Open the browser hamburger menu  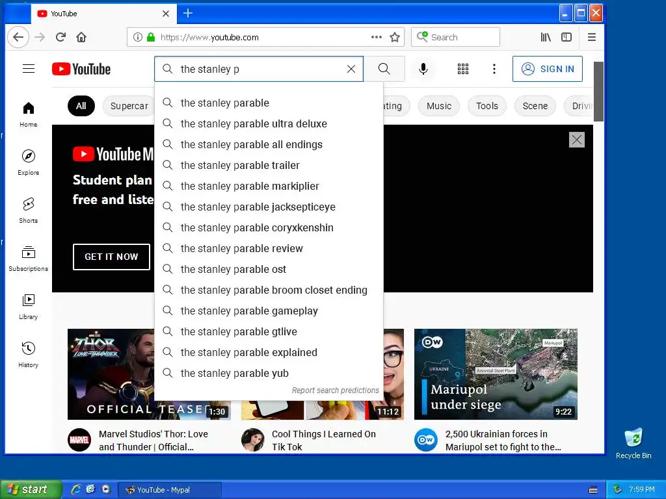click(592, 37)
